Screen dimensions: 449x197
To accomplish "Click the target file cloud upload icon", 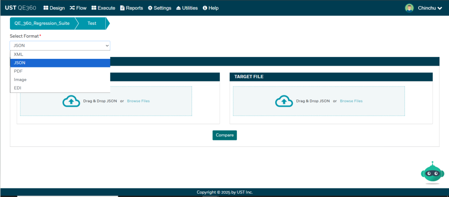I will [x=284, y=101].
